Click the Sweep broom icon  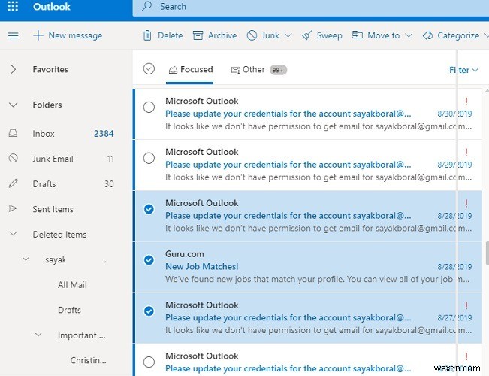pyautogui.click(x=307, y=35)
